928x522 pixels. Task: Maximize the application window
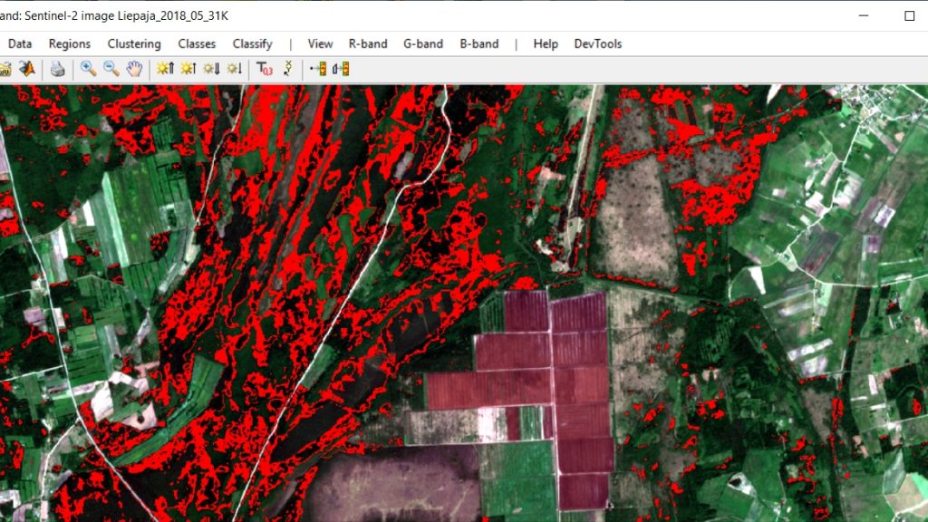tap(909, 15)
